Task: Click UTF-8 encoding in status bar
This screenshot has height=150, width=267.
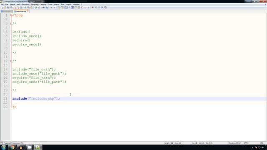Action: 246,143
